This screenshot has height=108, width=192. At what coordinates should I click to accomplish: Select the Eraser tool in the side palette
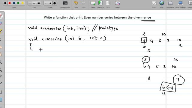[x=1, y=24]
